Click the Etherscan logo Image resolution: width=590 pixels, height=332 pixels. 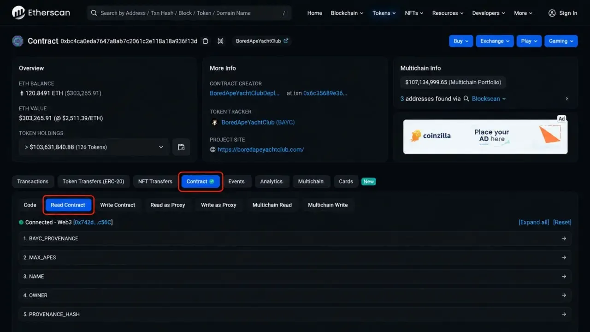(41, 13)
